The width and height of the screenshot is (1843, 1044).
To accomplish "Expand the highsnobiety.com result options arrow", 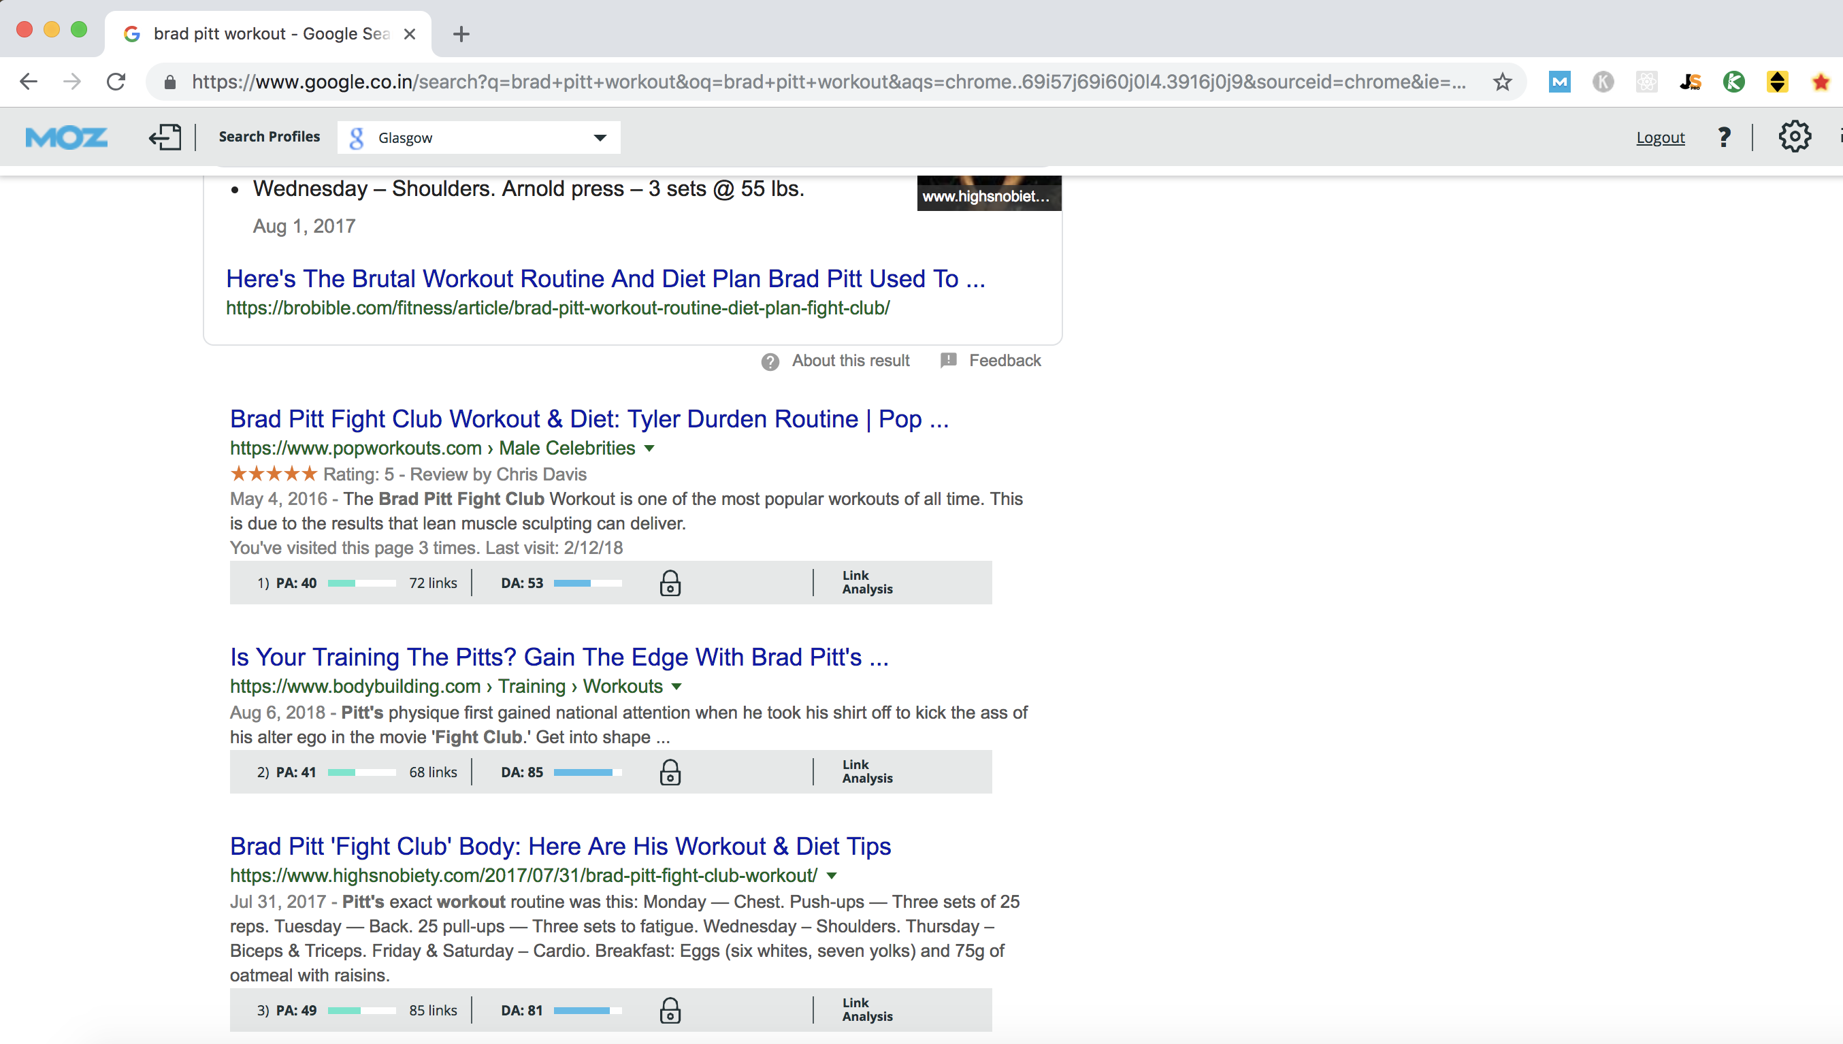I will click(x=832, y=876).
